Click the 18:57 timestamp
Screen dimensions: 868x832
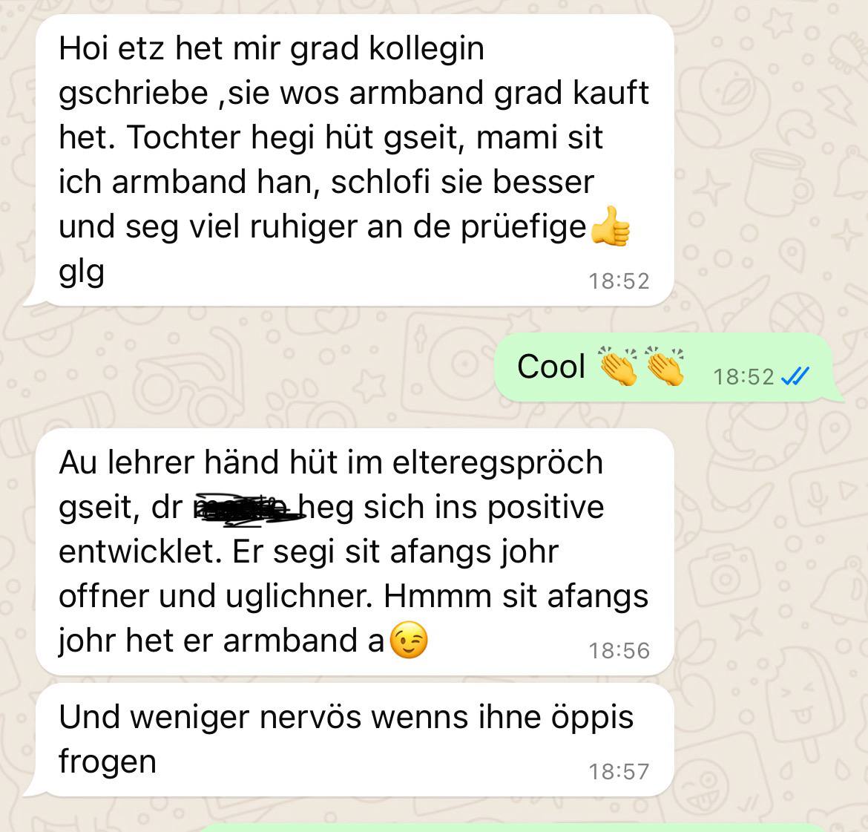click(x=618, y=772)
